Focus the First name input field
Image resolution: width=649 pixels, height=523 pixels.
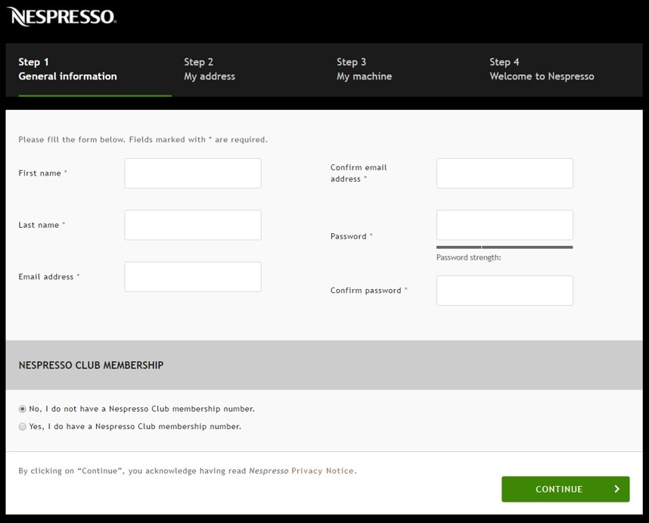pyautogui.click(x=193, y=173)
